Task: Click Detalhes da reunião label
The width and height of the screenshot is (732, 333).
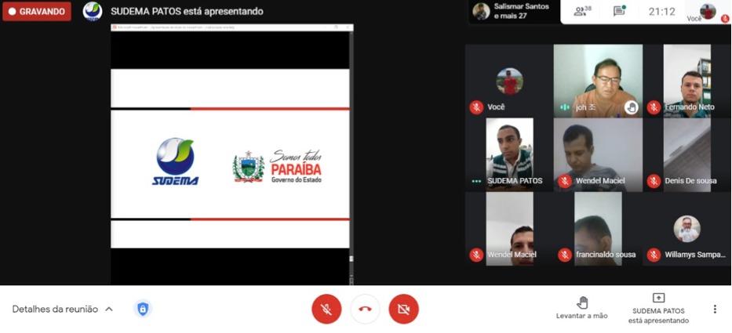Action: click(55, 309)
